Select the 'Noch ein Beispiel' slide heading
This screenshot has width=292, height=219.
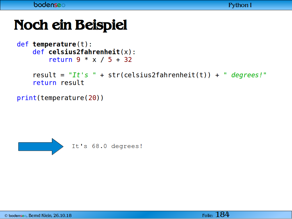tap(71, 25)
